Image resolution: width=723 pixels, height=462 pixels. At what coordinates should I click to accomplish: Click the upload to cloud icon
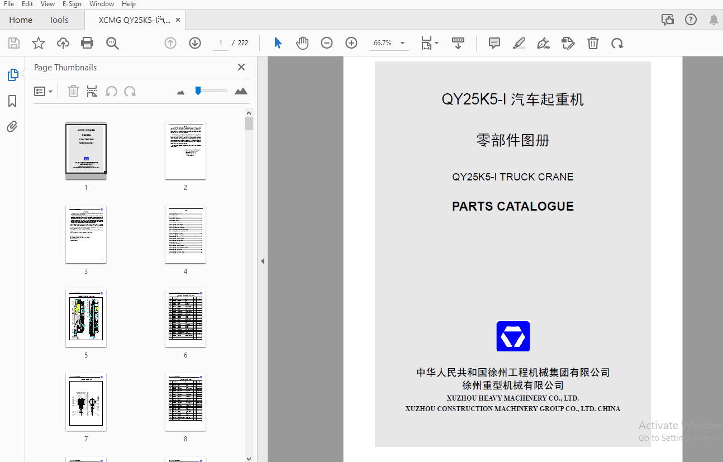(x=63, y=43)
